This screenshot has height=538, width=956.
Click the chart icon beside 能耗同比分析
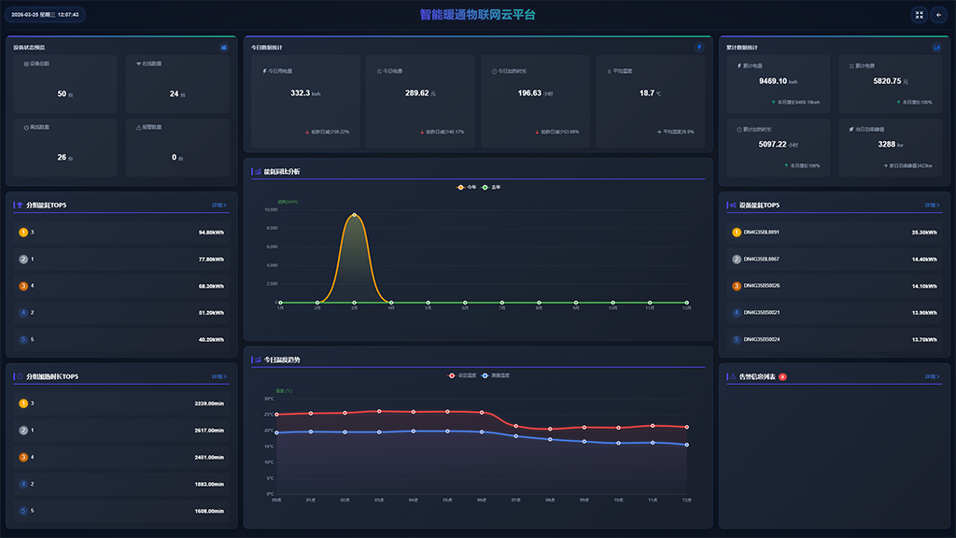[258, 172]
